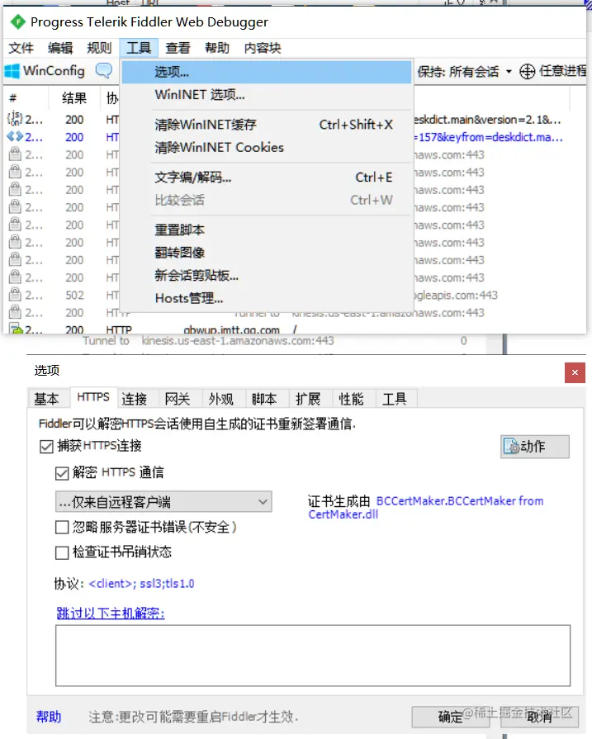Open the 帮助 menu

[x=217, y=48]
